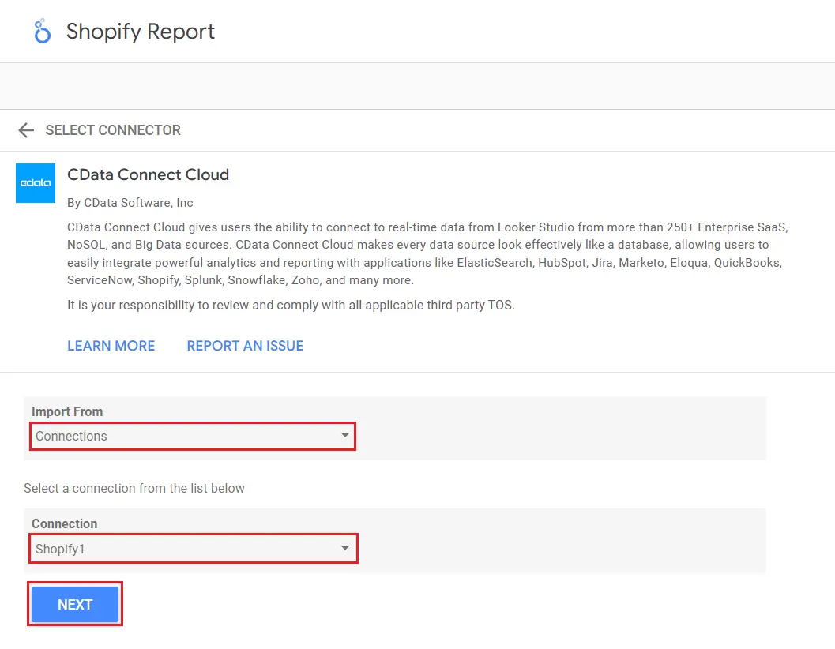Viewport: 835px width, 649px height.
Task: Click the Connection field label
Action: pos(63,523)
